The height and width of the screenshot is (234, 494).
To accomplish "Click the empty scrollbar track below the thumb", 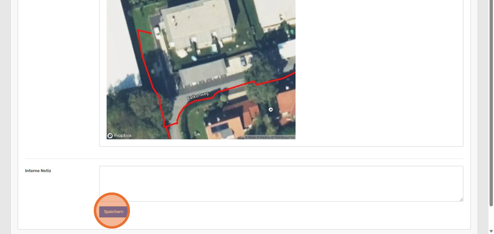I will tap(491, 218).
